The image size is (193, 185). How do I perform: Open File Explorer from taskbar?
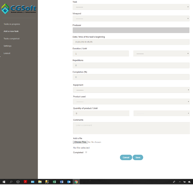click(40, 182)
